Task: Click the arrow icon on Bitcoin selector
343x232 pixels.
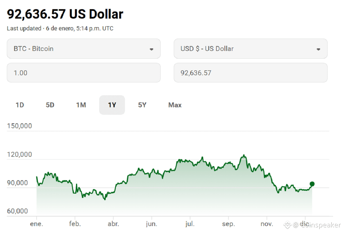Action: point(151,49)
